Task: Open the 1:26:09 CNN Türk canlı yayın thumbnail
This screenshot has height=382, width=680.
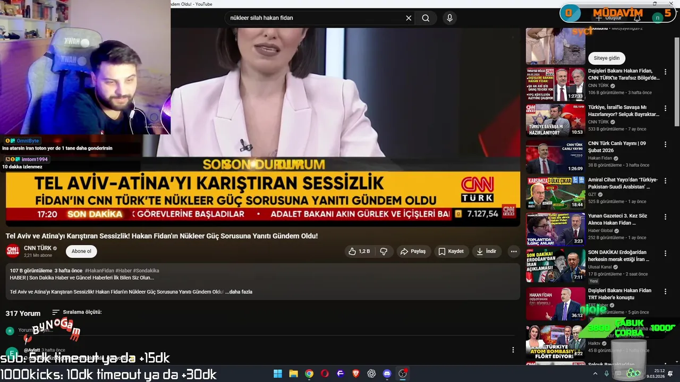Action: 556,156
